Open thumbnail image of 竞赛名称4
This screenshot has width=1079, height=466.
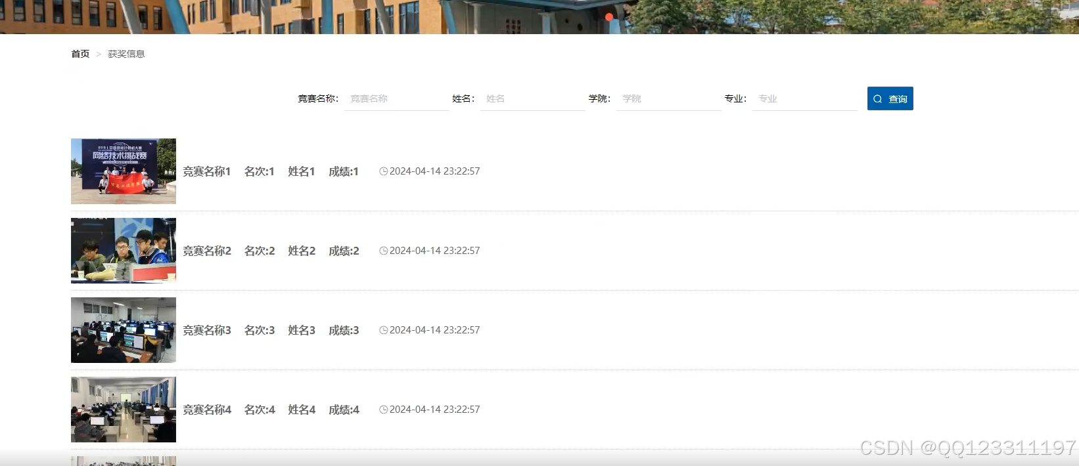(x=124, y=410)
